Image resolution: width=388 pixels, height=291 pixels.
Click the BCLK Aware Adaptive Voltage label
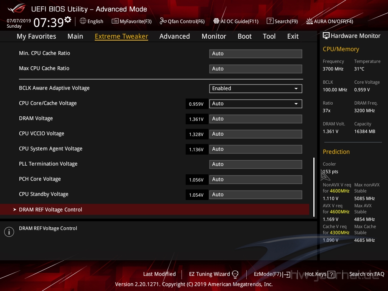pyautogui.click(x=54, y=88)
